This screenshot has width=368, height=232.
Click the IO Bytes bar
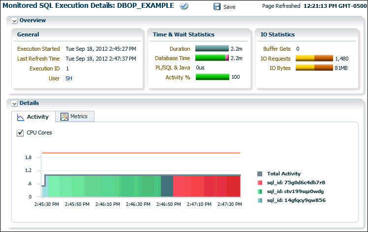tap(314, 68)
